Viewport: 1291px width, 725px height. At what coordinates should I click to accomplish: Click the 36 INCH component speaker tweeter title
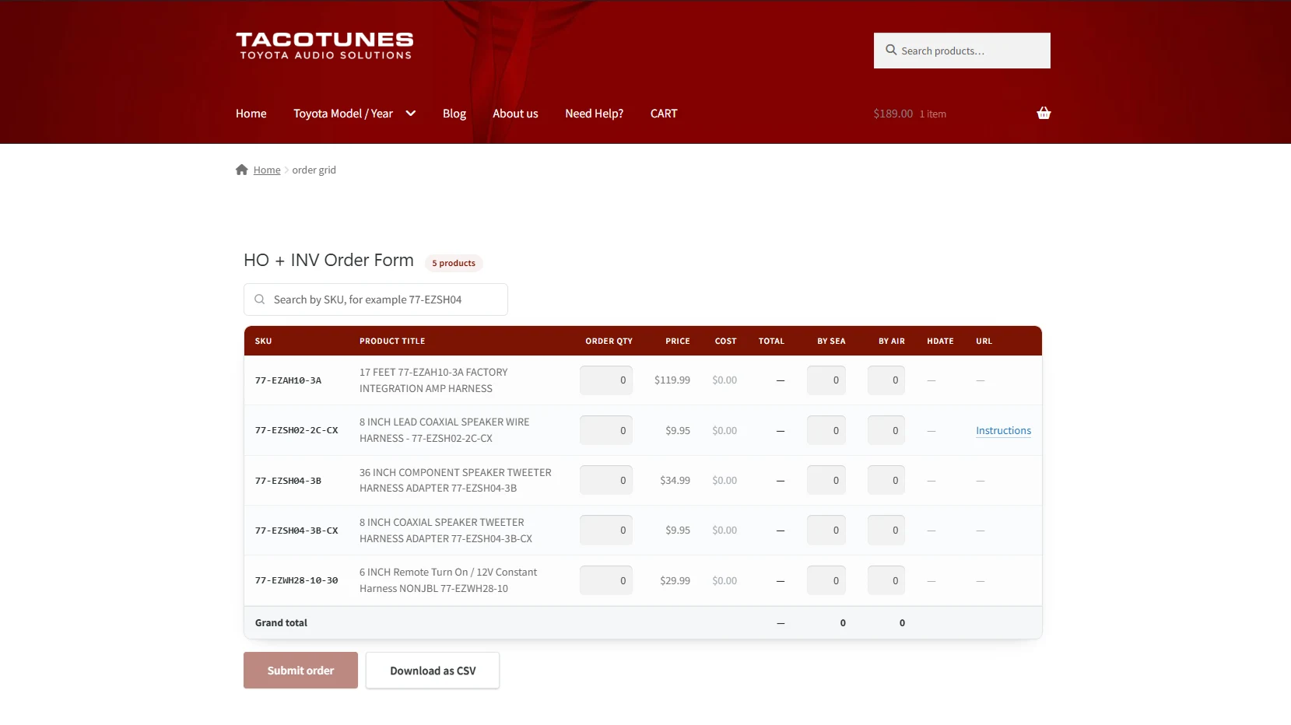(x=455, y=480)
